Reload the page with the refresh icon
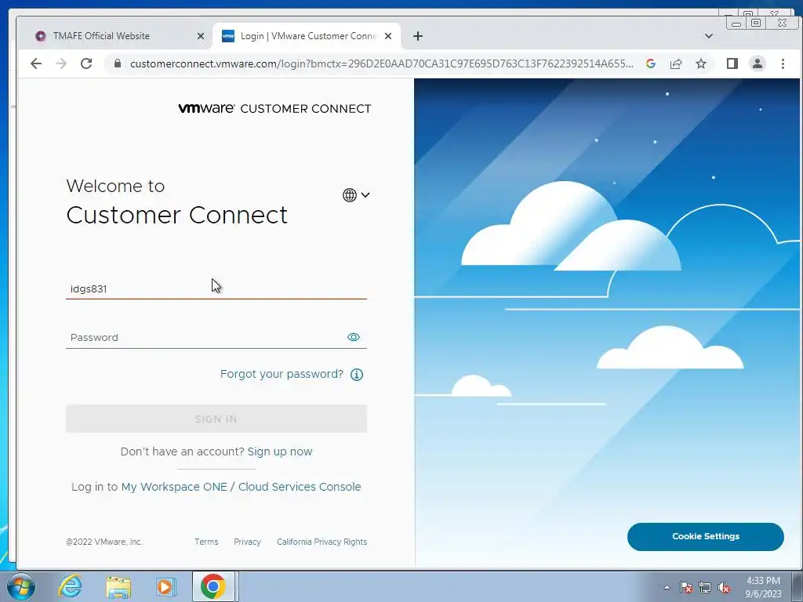This screenshot has height=602, width=803. tap(86, 63)
